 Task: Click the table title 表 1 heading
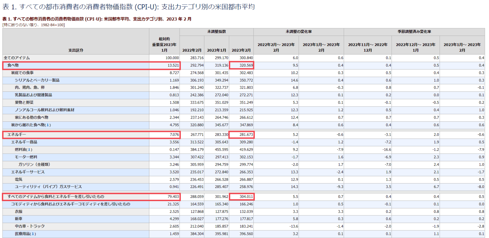(x=127, y=5)
